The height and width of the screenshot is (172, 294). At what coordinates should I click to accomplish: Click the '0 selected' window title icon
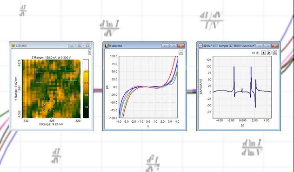107,46
